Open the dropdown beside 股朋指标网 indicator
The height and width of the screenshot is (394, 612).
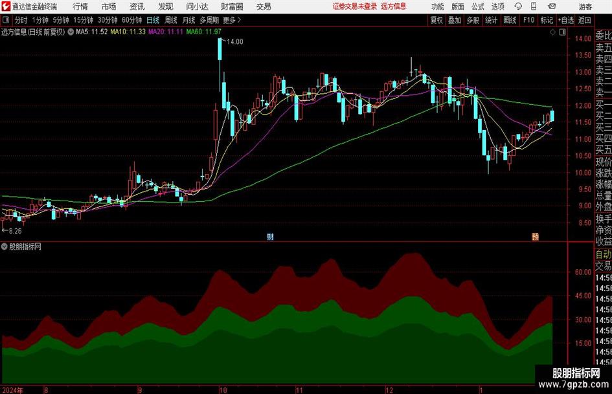5,246
